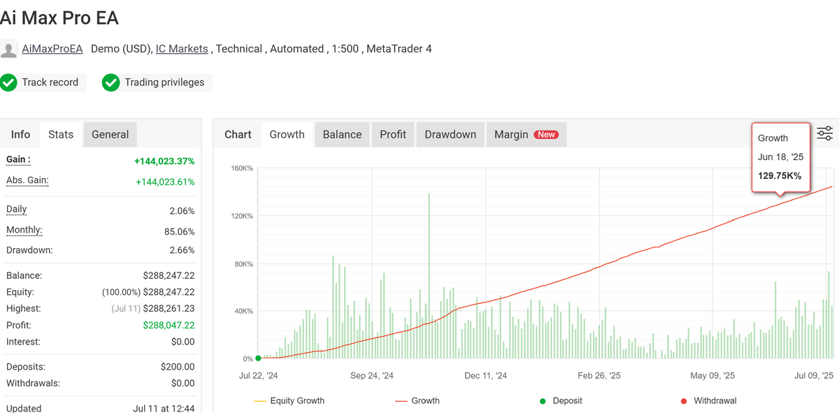Screen dimensions: 839x413
Task: Open the General tab
Action: point(110,135)
